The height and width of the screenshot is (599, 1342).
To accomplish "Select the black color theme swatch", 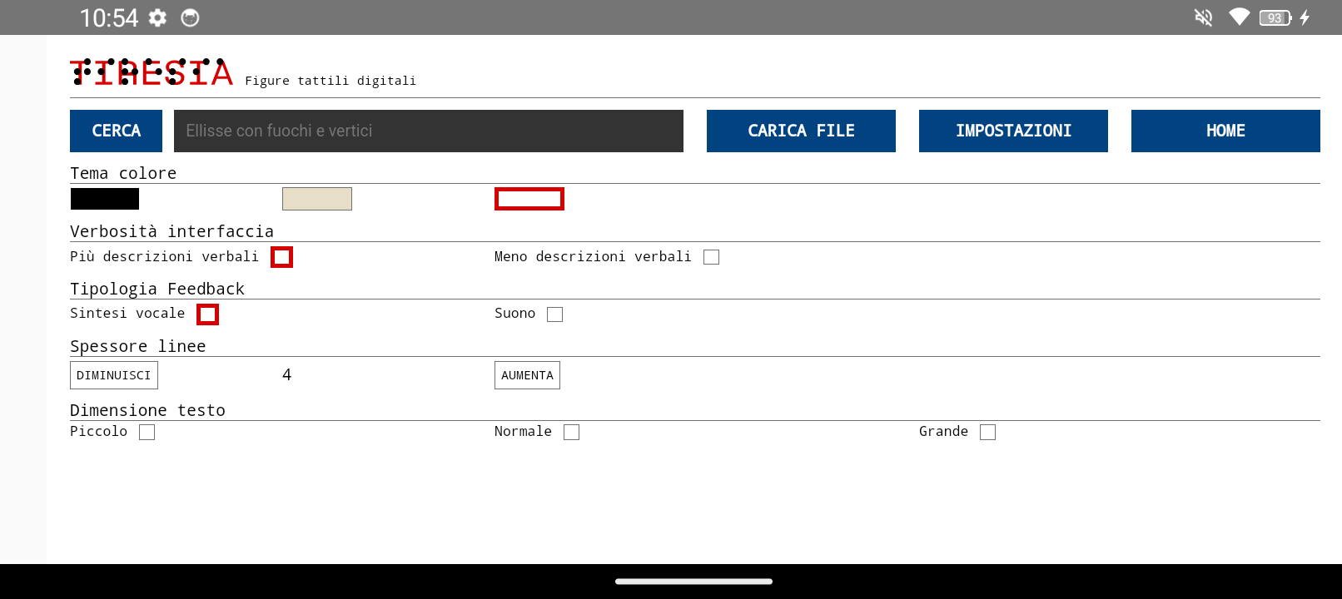I will (x=105, y=199).
